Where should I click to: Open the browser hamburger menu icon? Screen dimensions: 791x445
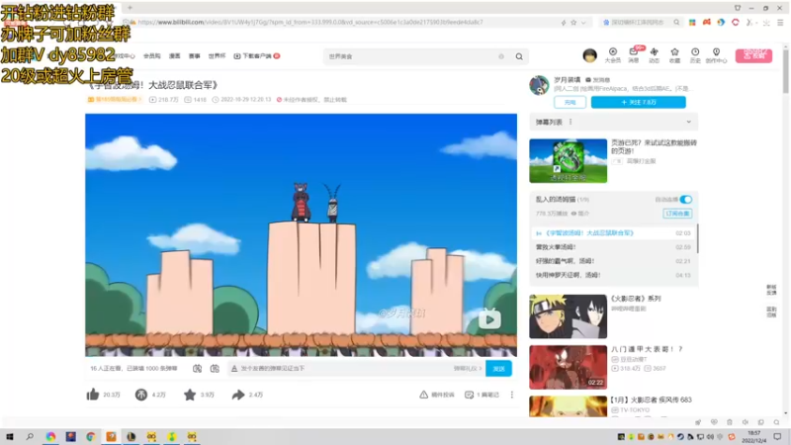tap(780, 22)
